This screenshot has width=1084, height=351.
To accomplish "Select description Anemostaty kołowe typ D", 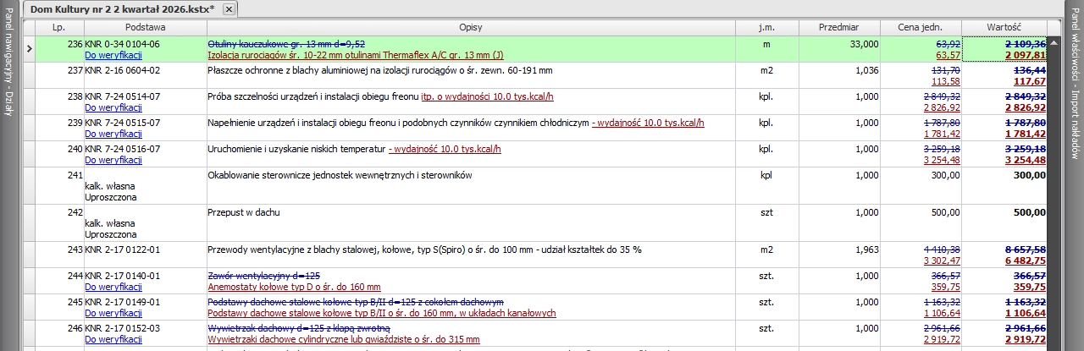I will 295,287.
